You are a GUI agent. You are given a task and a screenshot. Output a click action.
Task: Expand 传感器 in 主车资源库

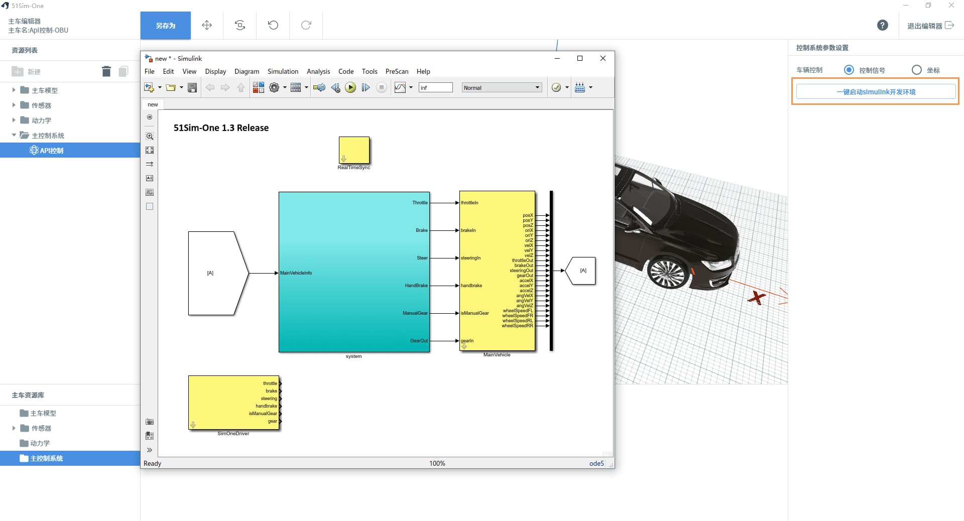coord(14,428)
